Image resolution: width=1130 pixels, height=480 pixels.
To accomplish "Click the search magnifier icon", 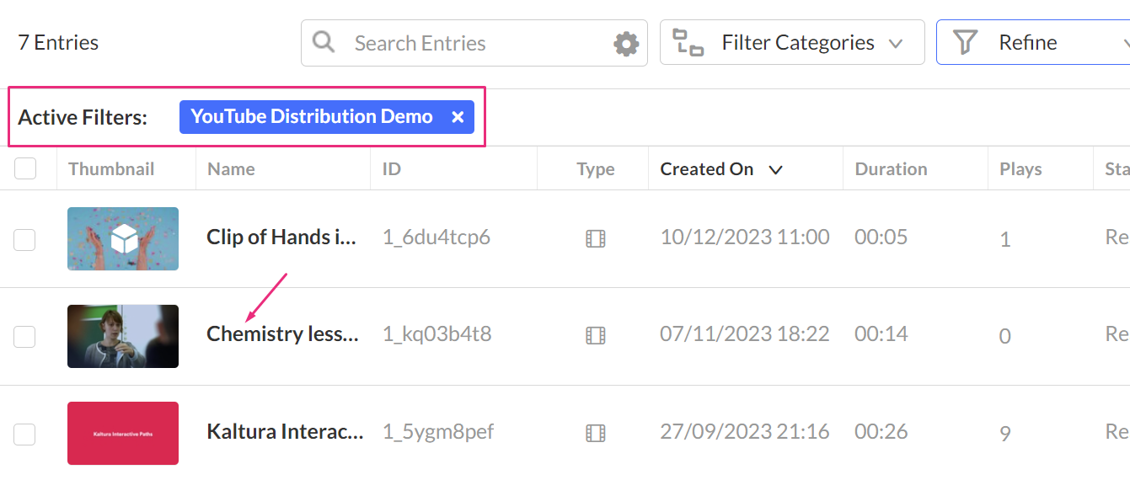I will tap(324, 42).
